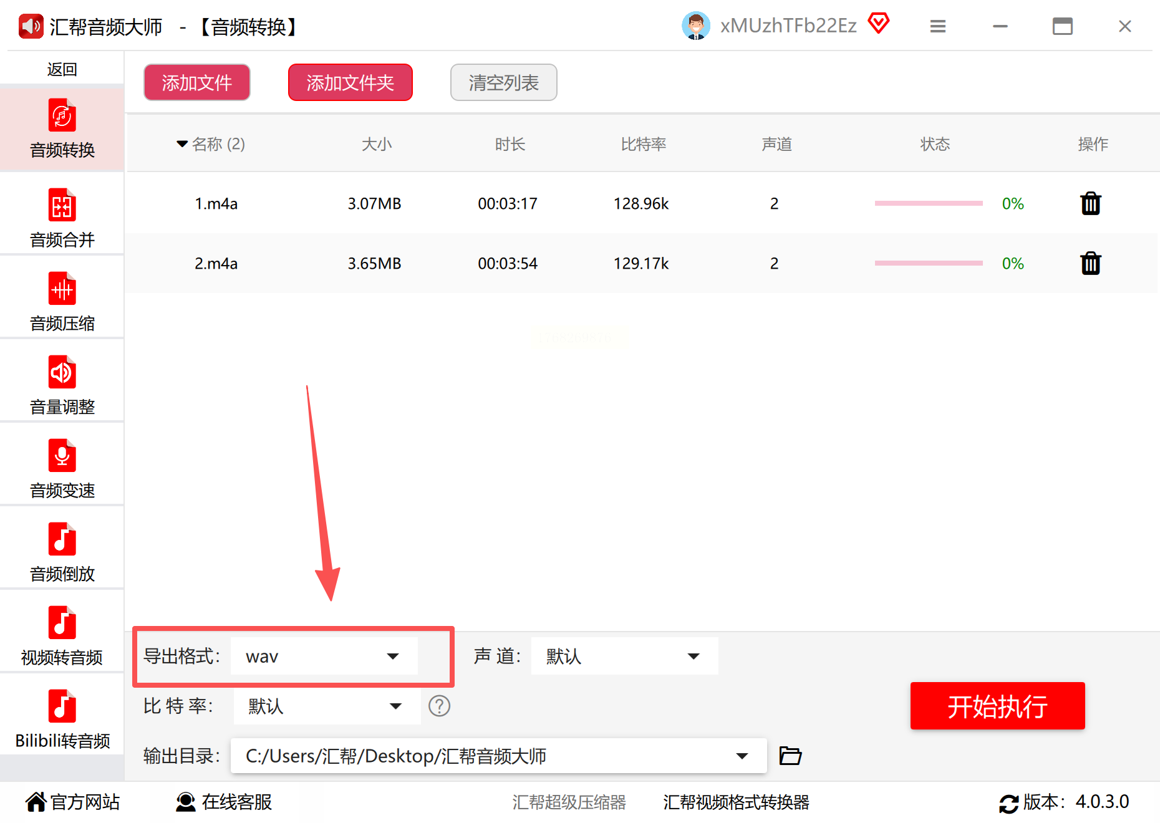Open the hamburger menu in title bar
This screenshot has width=1160, height=823.
coord(938,26)
